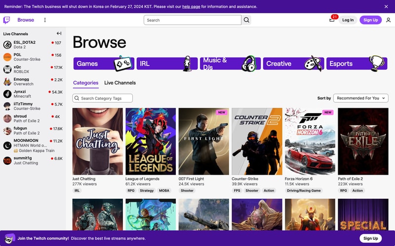Open shroud channel avatar
The height and width of the screenshot is (246, 395).
[7, 119]
